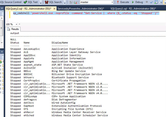166x117 pixels.
Task: Close the lower left docked panel
Action: (2, 52)
